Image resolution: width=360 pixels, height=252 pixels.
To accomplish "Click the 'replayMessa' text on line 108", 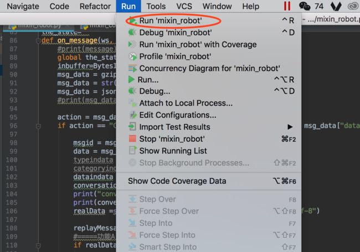I will [95, 228].
